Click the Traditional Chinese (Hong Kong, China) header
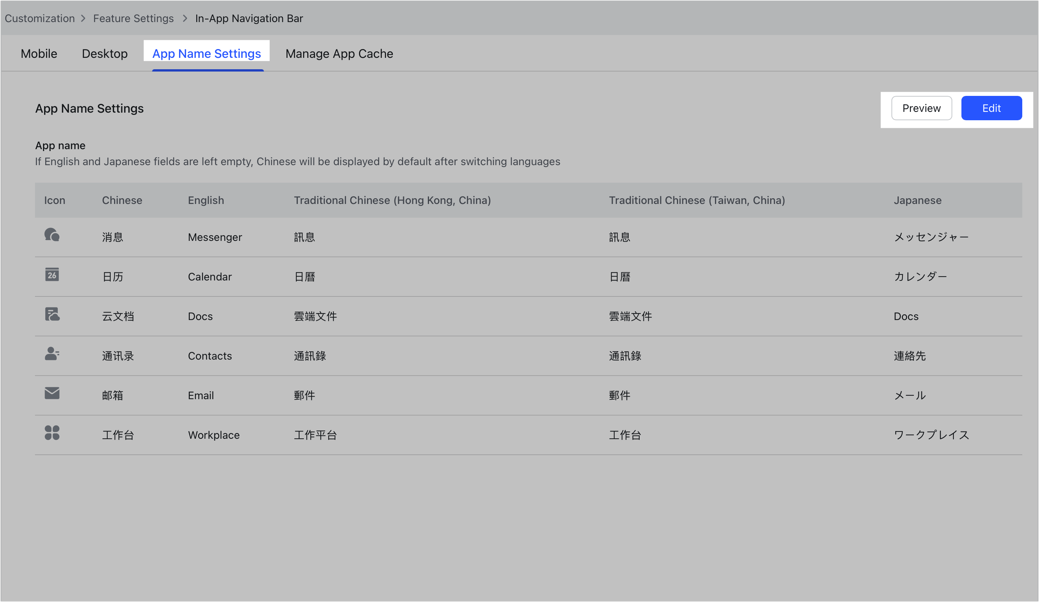1039x602 pixels. pyautogui.click(x=392, y=201)
